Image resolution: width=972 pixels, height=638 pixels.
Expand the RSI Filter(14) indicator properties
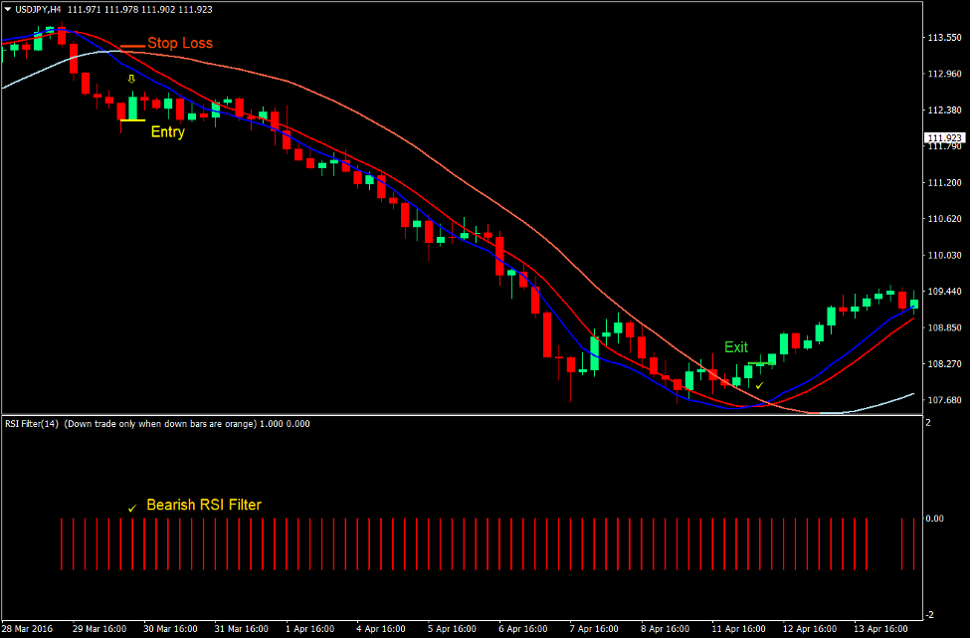point(30,423)
